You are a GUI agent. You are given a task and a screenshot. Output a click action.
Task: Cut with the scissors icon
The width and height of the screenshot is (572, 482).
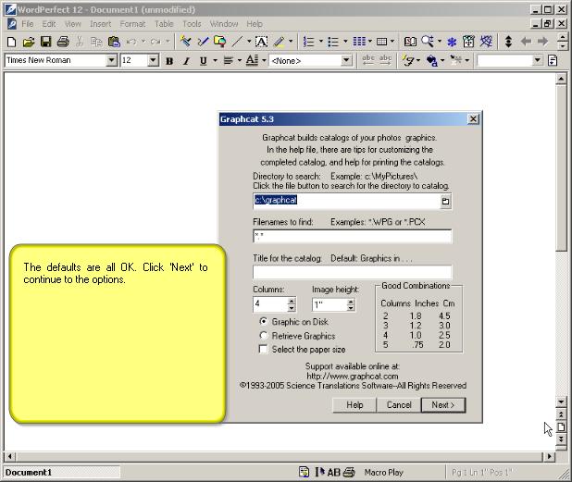[80, 42]
